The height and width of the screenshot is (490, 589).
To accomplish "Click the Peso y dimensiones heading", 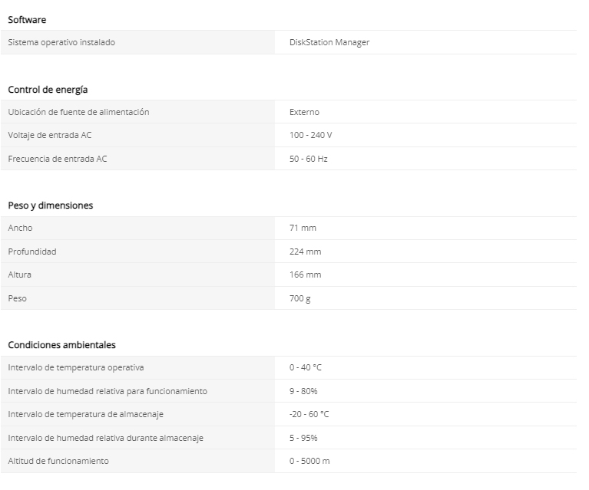I will (x=51, y=206).
